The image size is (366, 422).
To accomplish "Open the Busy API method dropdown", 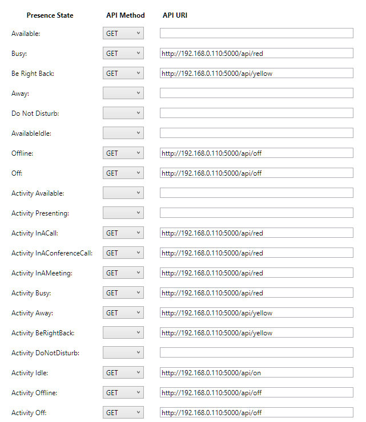I will click(x=123, y=53).
